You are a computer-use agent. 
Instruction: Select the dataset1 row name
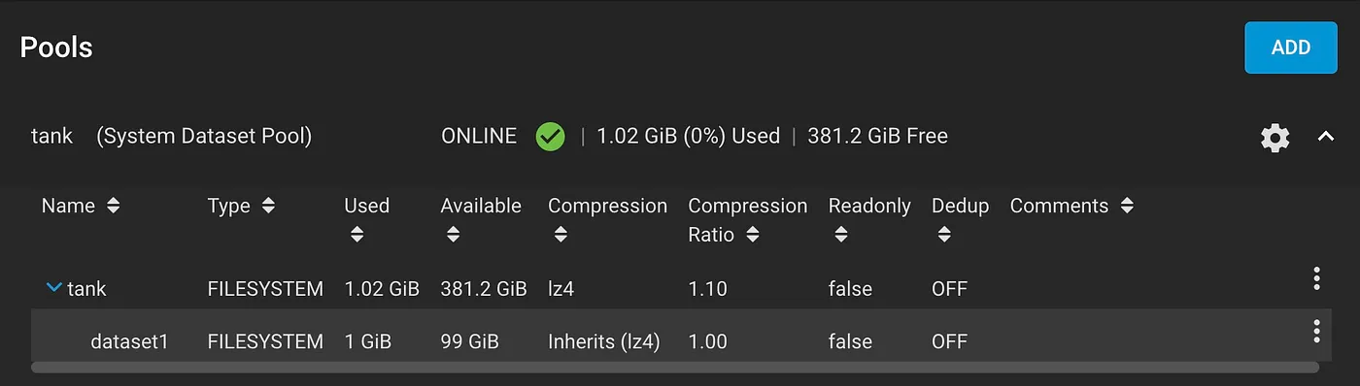(129, 341)
